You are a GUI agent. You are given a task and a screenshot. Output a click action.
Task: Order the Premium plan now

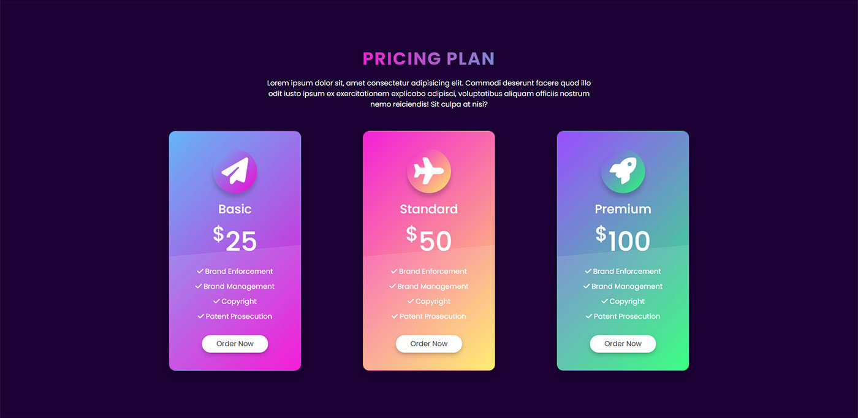pyautogui.click(x=623, y=344)
